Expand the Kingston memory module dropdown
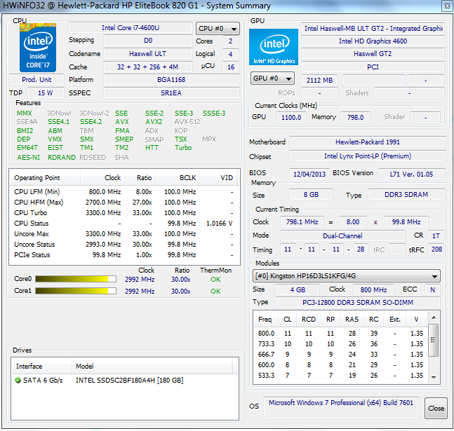The height and width of the screenshot is (431, 454). 347,276
